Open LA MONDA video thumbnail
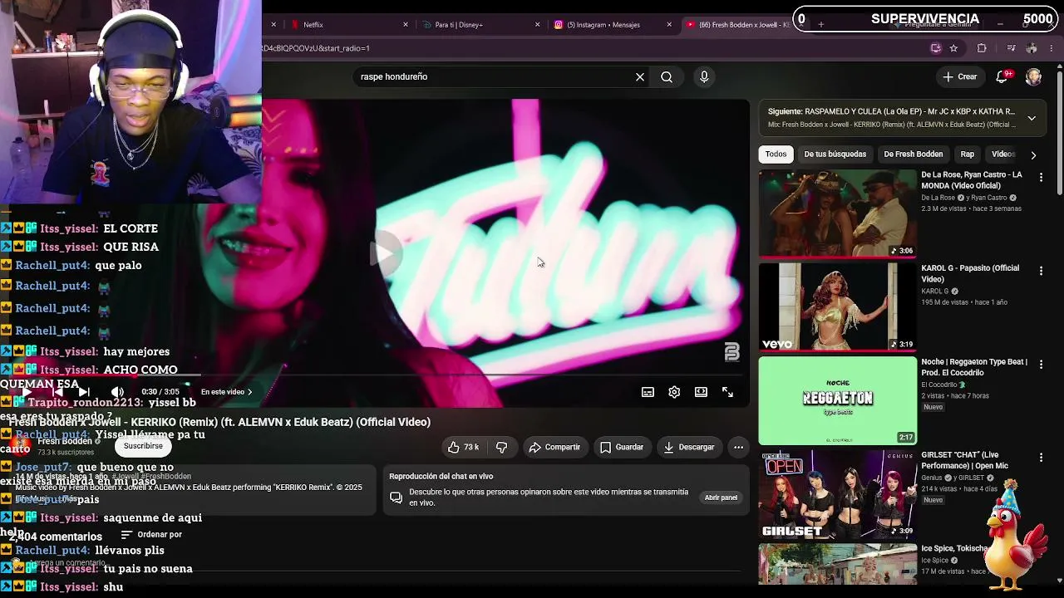The image size is (1064, 598). tap(837, 213)
